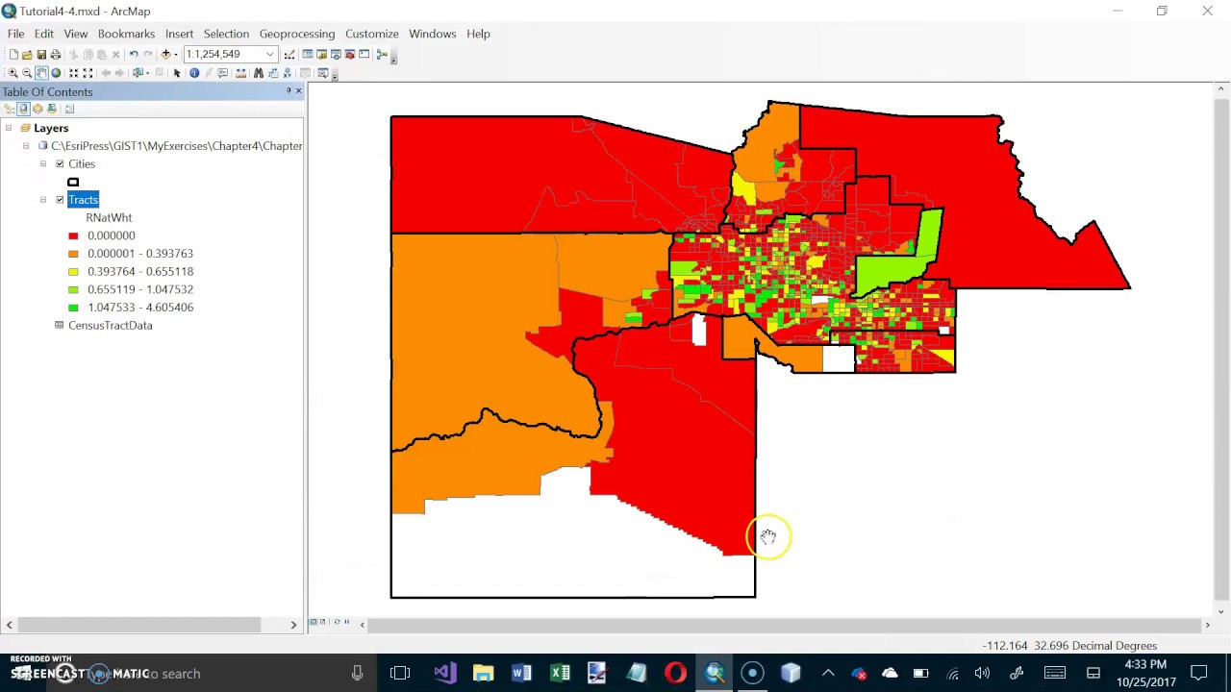1231x692 pixels.
Task: Switch to Layout View button
Action: coord(323,622)
